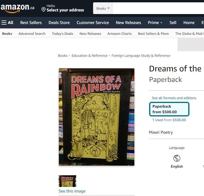Open Advanced Search in Books subnav
The width and height of the screenshot is (204, 196).
pos(32,34)
